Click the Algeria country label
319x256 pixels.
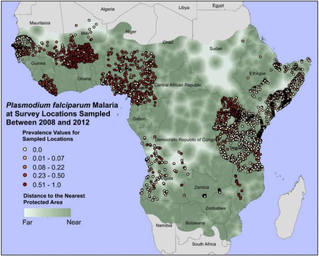(x=108, y=9)
